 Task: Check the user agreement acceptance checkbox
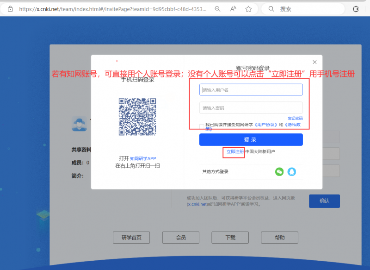tap(202, 126)
